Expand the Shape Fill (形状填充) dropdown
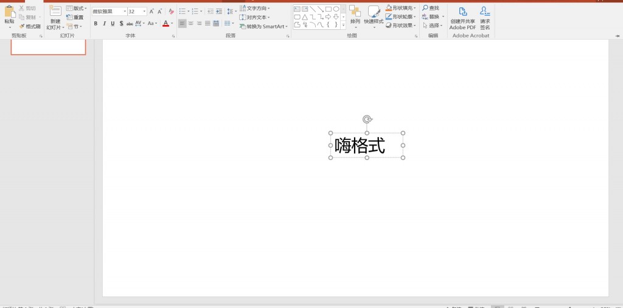Screen dimensions: 623x308 click(x=415, y=9)
